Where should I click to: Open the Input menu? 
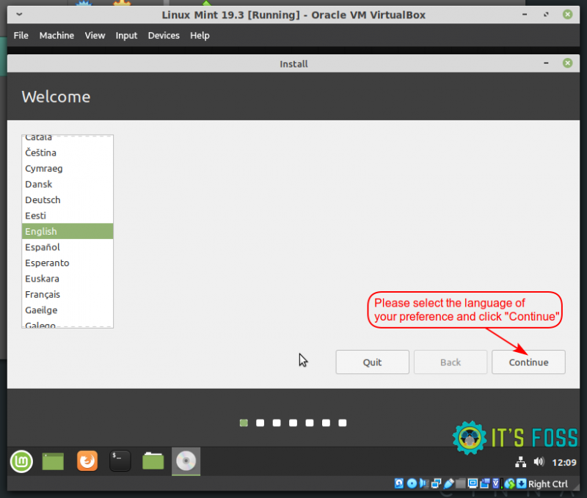click(126, 35)
